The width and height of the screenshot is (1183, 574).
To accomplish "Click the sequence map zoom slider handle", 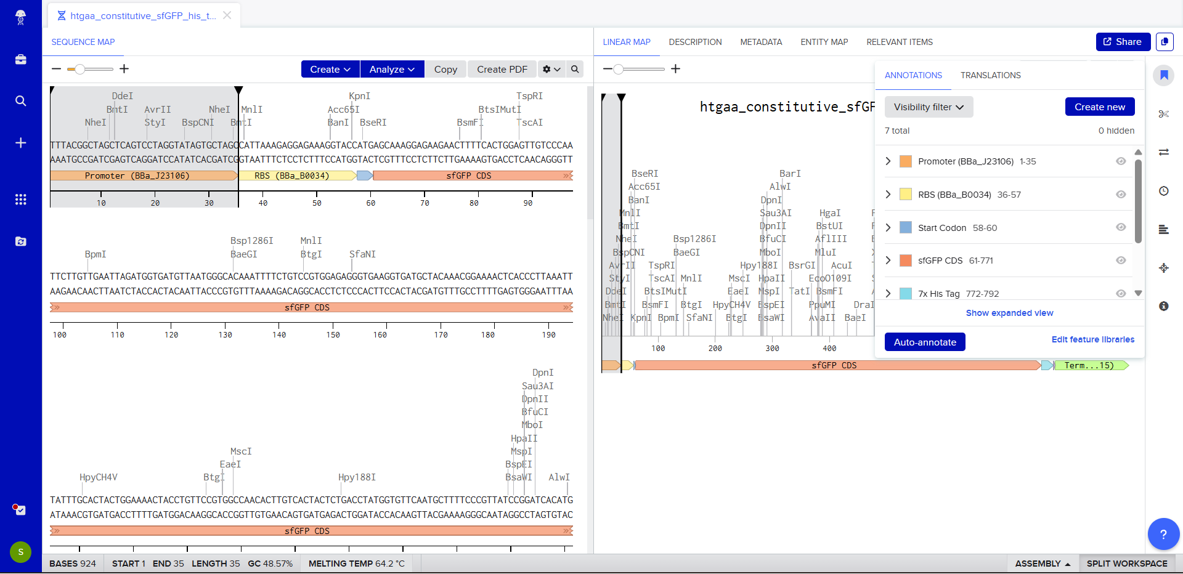I will [79, 69].
